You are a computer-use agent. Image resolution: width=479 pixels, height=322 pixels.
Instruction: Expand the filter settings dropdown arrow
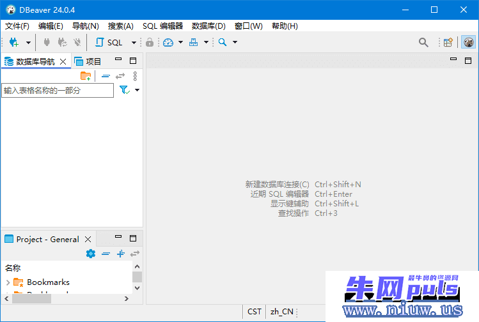(x=137, y=90)
